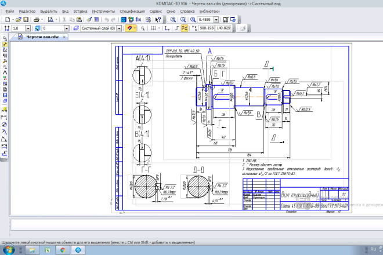
Task: Select the Designations panel icon in the sidebar
Action: coord(5,50)
